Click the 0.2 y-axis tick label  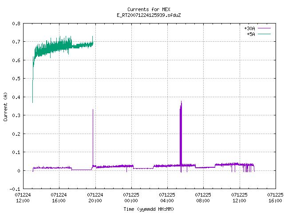coord(16,134)
